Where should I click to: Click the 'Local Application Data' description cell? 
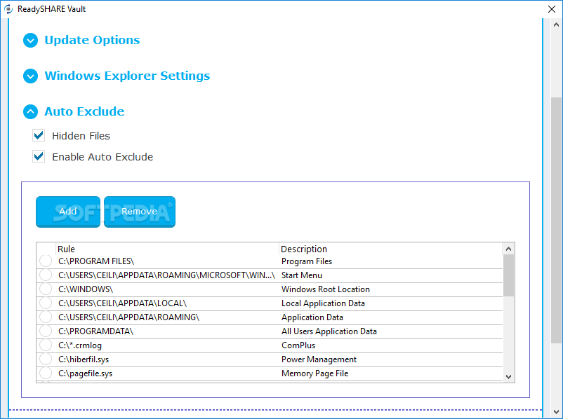tap(323, 303)
